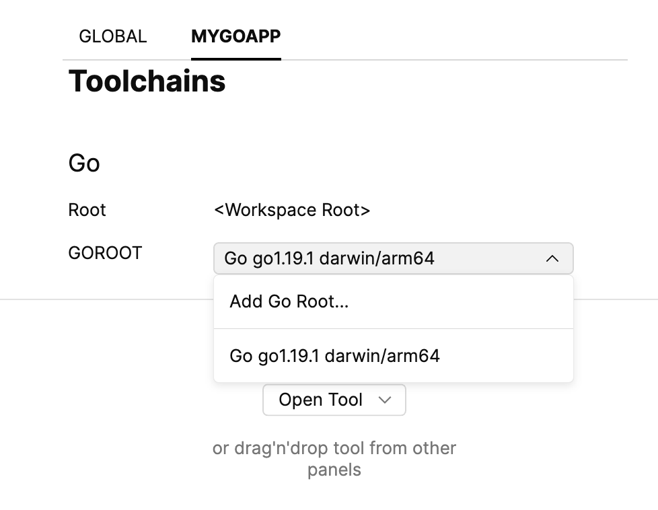The height and width of the screenshot is (510, 658).
Task: Click the Toolchains page heading
Action: point(147,81)
